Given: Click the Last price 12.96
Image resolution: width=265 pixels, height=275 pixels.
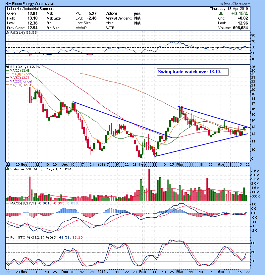Looking at the screenshot, I should (x=243, y=23).
